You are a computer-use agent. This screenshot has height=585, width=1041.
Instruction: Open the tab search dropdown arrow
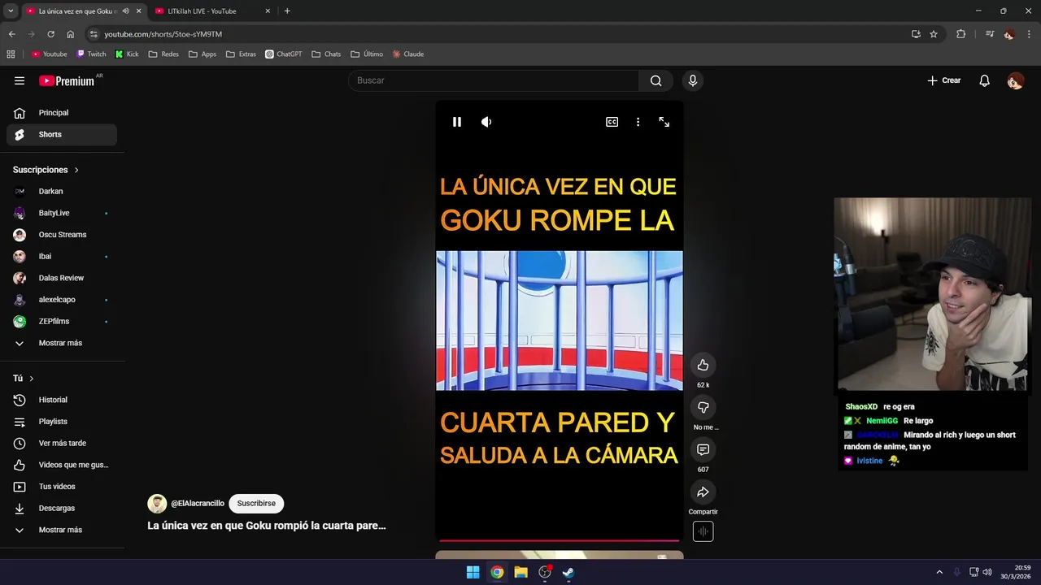[11, 11]
